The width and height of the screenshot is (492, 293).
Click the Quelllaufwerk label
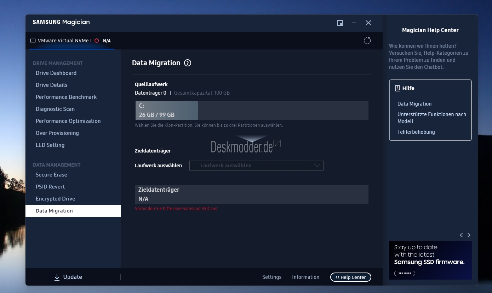(151, 84)
